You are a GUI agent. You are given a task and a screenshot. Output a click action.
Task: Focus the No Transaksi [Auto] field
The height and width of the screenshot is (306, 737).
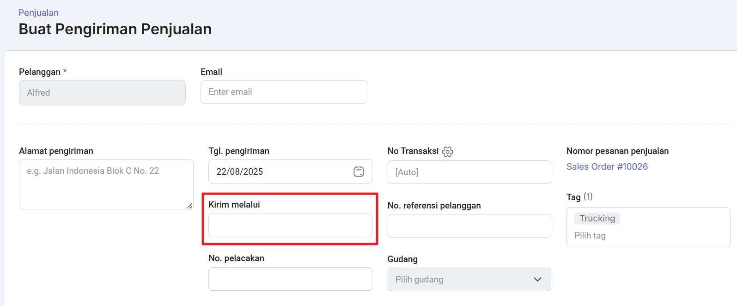pos(469,172)
